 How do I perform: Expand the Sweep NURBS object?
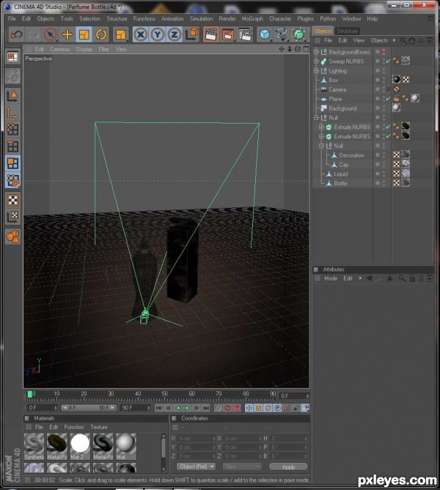(x=316, y=62)
